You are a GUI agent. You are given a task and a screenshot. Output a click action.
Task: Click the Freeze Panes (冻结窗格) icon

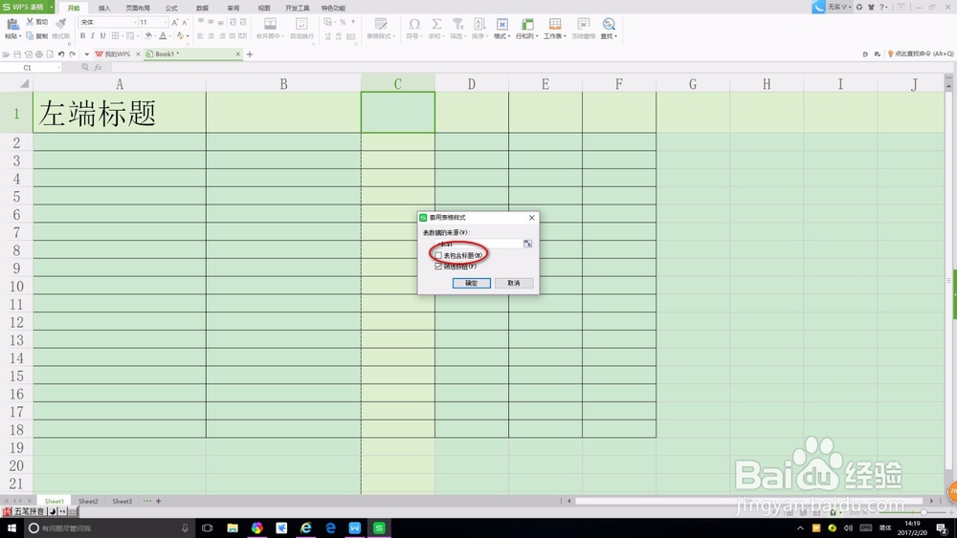point(584,25)
